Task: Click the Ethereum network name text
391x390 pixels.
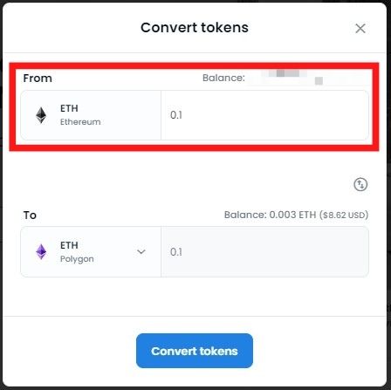Action: (80, 122)
